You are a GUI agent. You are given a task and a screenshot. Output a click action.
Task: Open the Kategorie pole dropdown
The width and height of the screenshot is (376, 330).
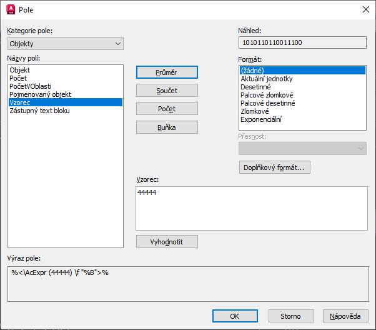tap(66, 44)
